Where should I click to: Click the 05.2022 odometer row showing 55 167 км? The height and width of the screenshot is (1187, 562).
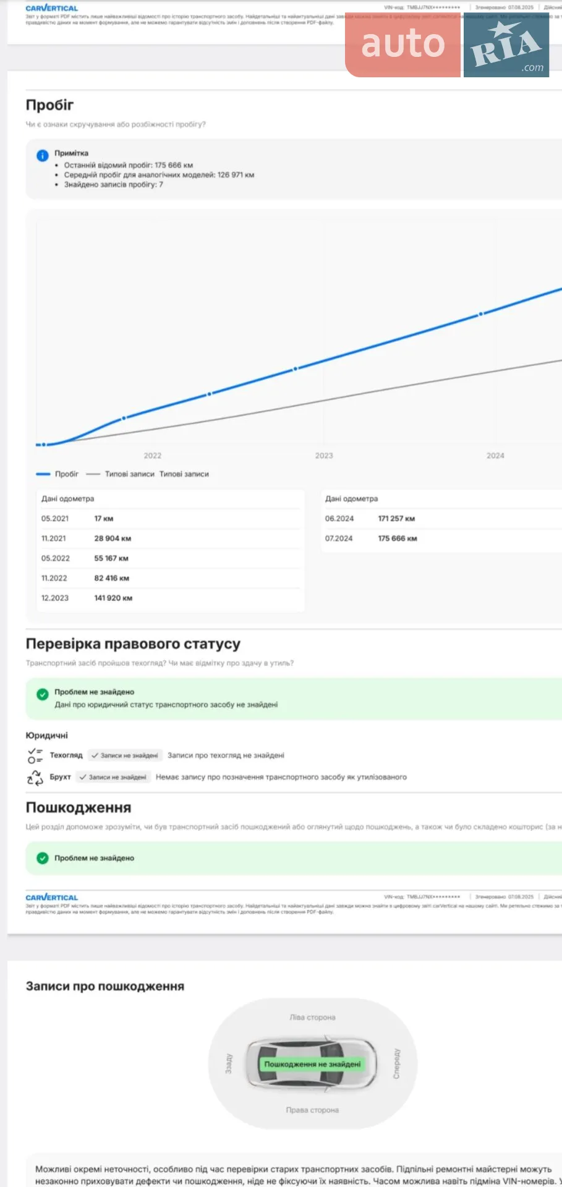[171, 558]
